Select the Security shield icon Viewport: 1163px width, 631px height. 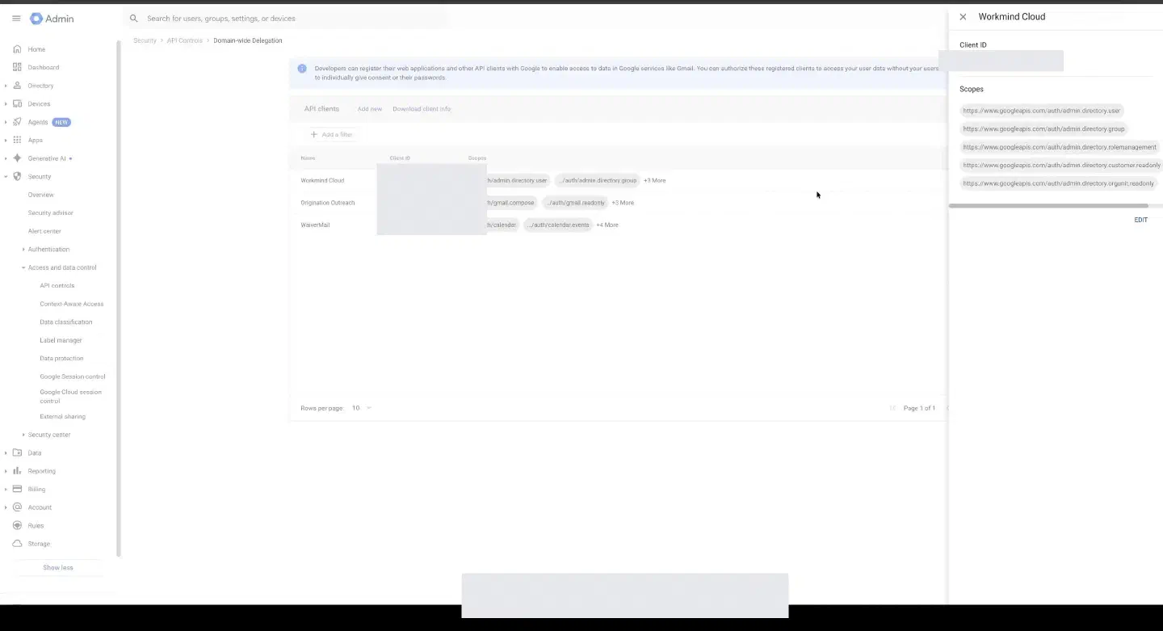tap(17, 176)
